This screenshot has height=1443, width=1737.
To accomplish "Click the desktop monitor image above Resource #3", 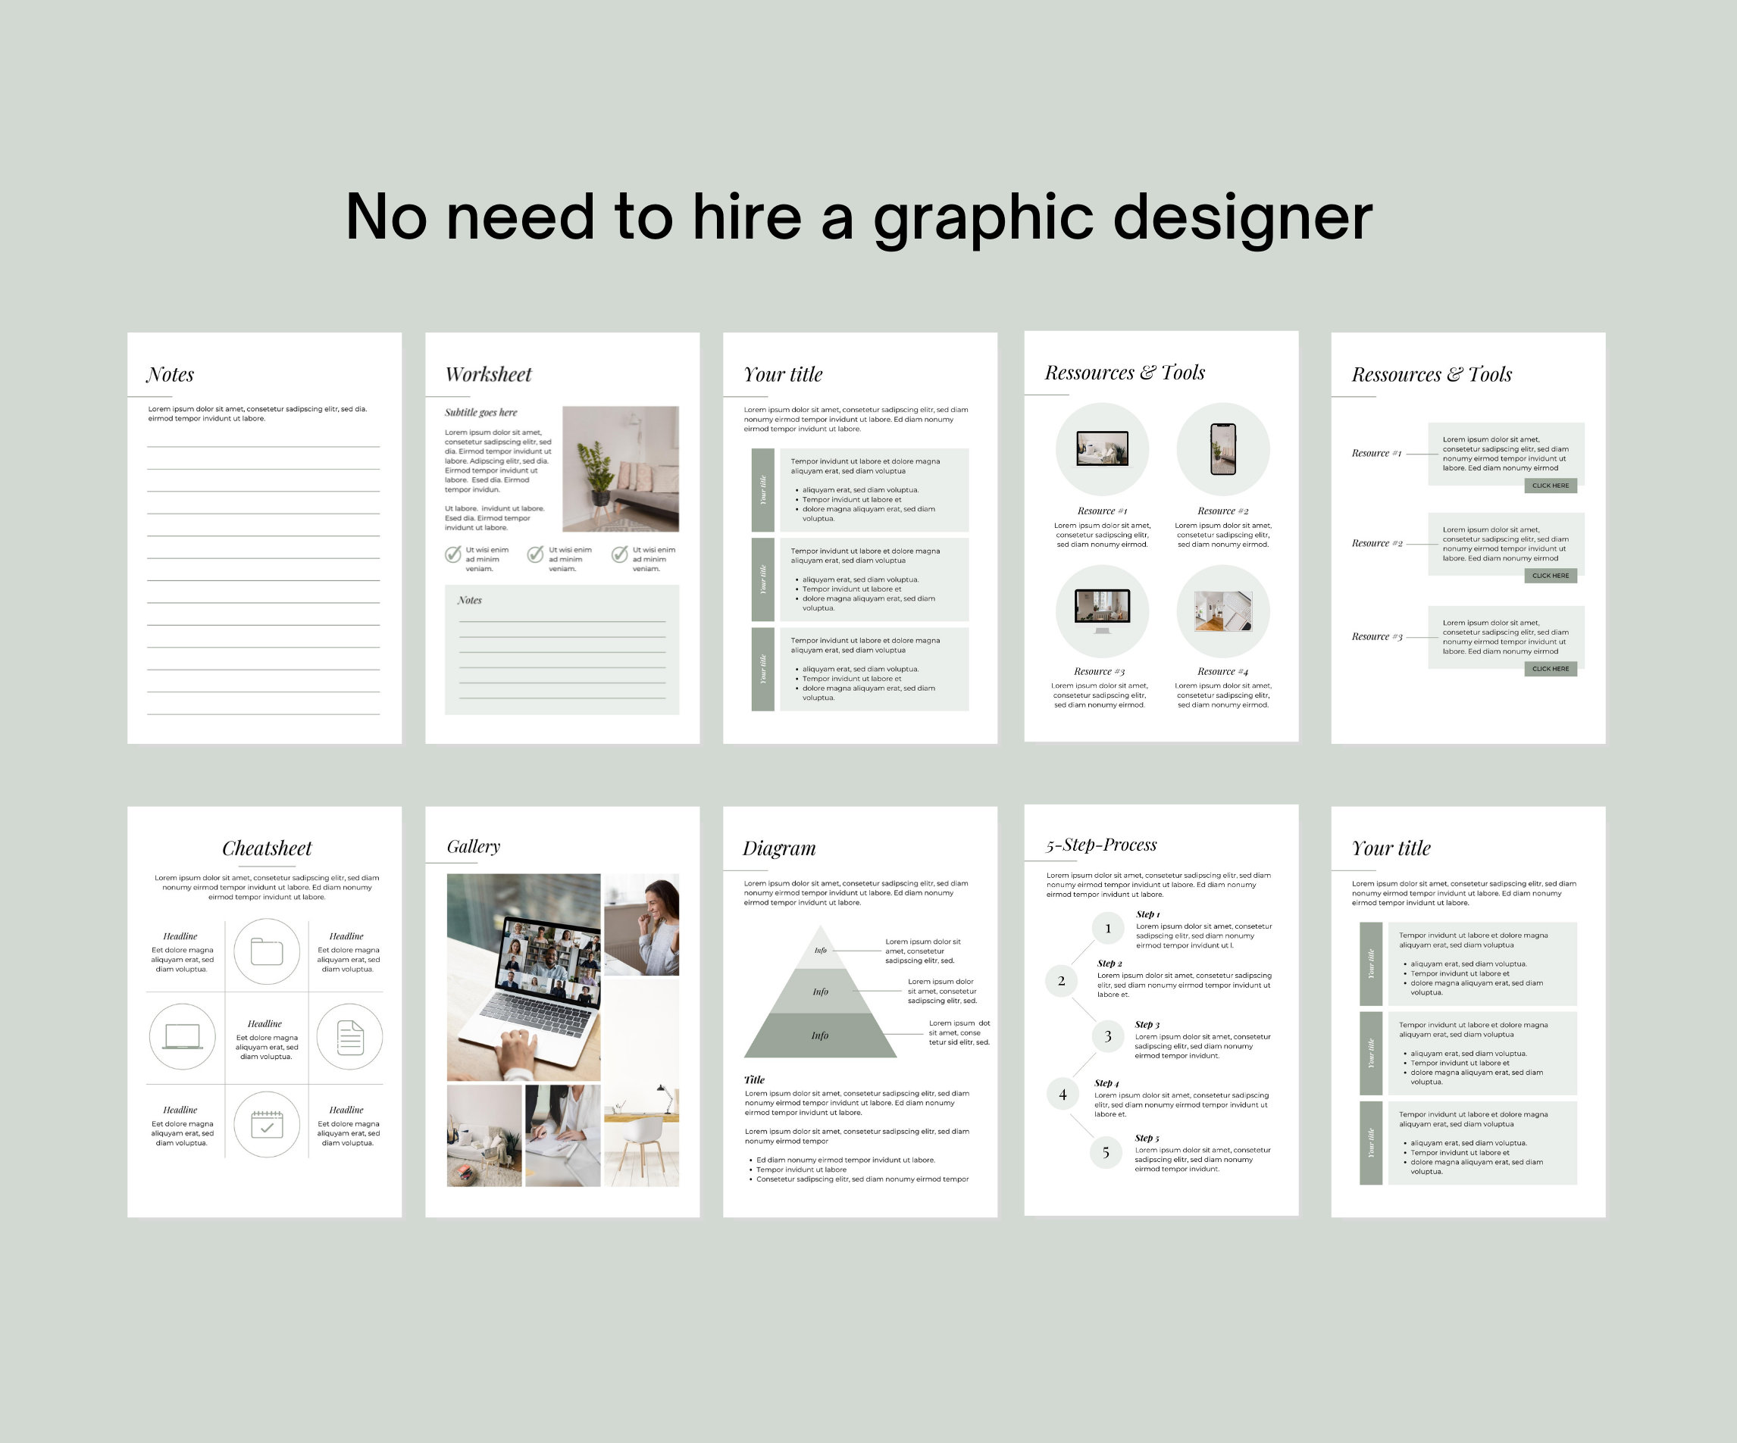I will pos(1103,611).
